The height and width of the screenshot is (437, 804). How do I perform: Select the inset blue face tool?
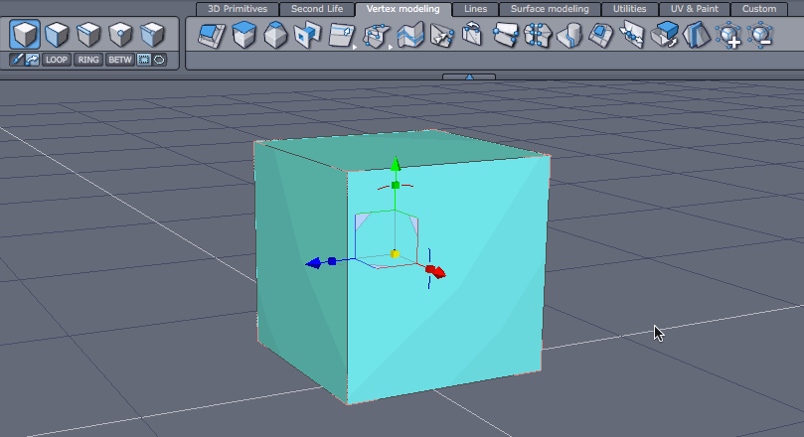600,36
